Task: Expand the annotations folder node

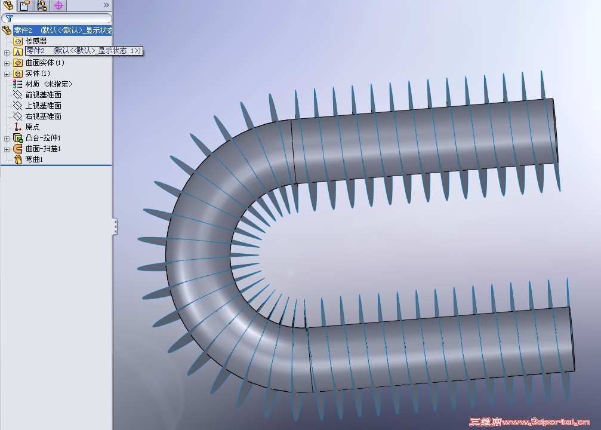Action: pos(7,53)
